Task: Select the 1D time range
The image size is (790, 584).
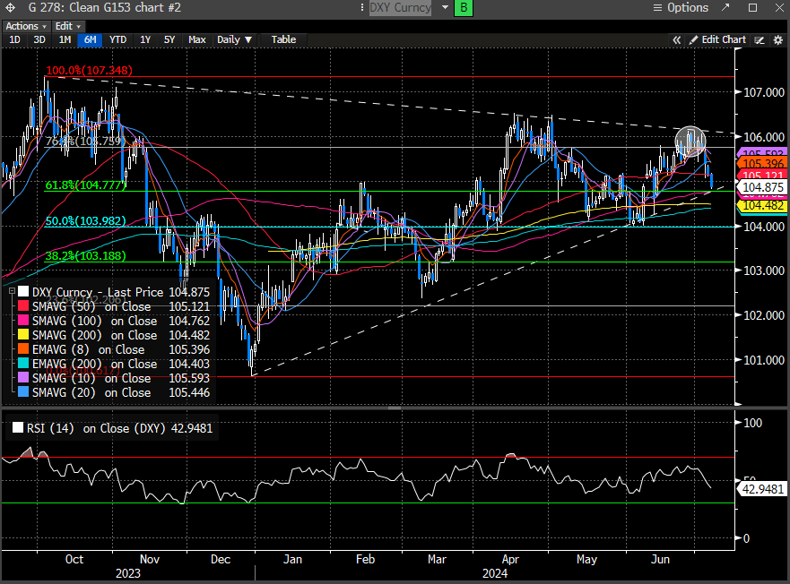Action: coord(14,39)
